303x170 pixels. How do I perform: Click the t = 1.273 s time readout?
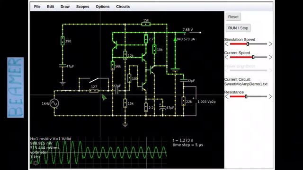pyautogui.click(x=183, y=140)
